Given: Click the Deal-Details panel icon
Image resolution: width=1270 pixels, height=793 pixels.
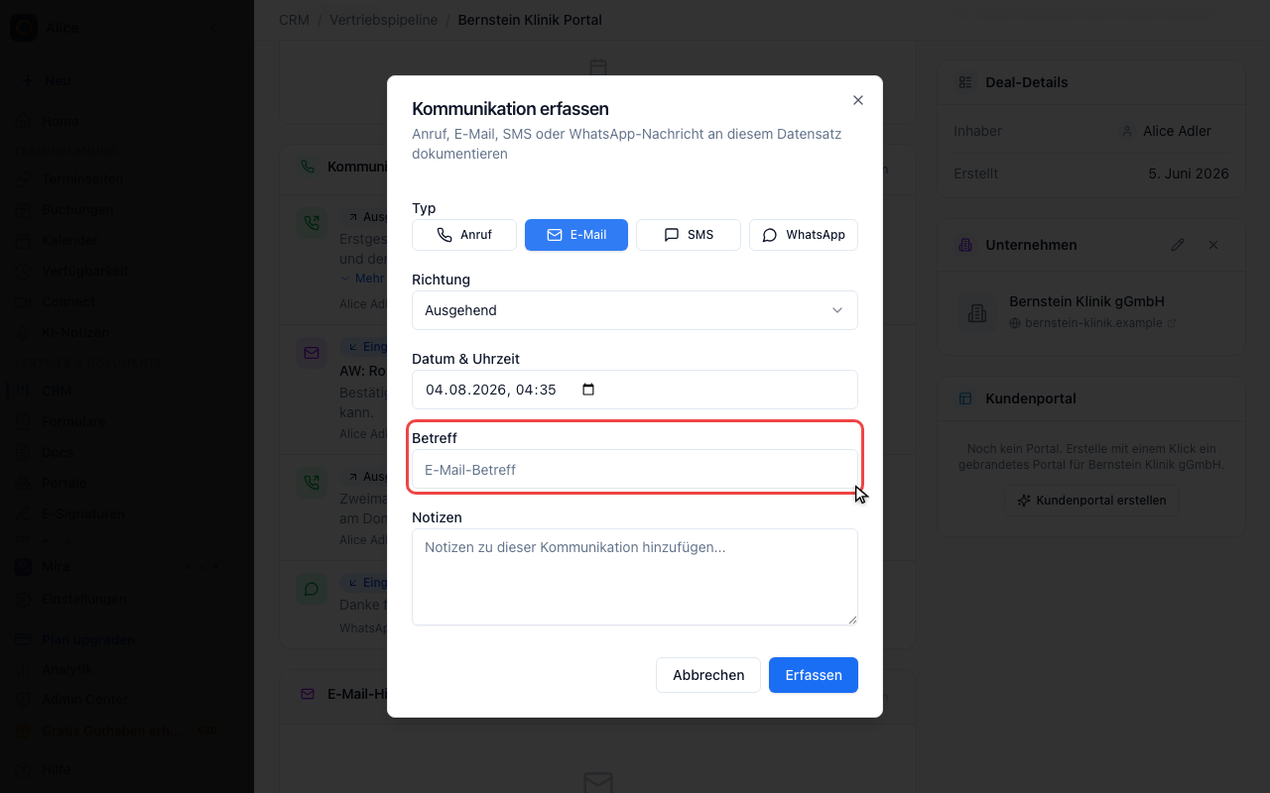Looking at the screenshot, I should click(x=965, y=82).
